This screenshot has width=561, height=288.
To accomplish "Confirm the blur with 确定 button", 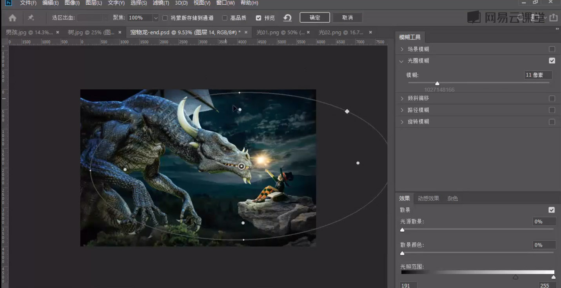I will [315, 18].
